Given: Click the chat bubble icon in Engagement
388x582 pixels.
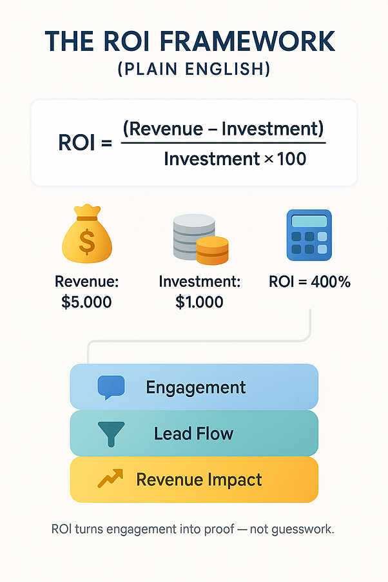Looking at the screenshot, I should 110,387.
